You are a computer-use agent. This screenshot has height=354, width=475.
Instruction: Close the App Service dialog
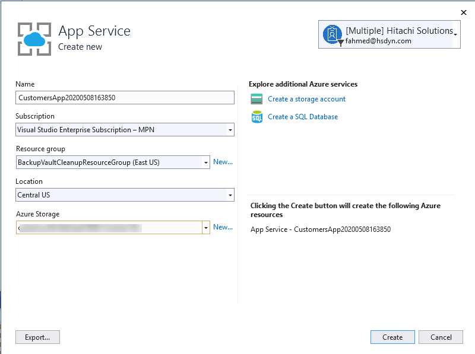[x=464, y=12]
